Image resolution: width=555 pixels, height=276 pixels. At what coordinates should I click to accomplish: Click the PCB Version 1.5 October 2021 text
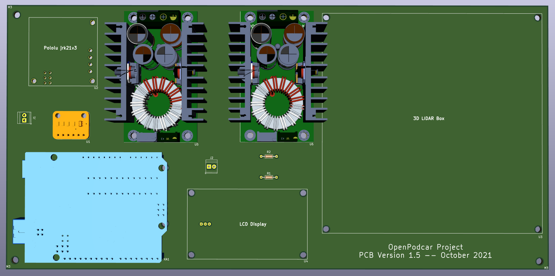425,255
